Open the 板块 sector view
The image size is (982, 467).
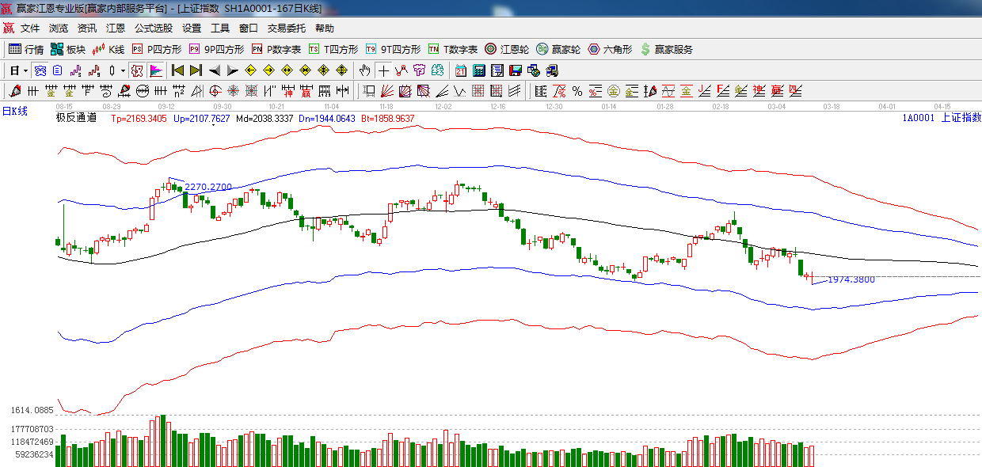point(68,49)
